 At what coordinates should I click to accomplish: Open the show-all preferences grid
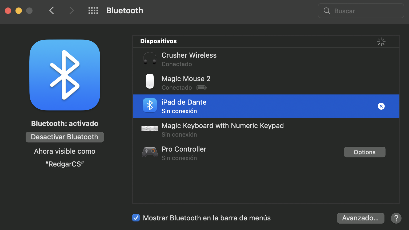(x=93, y=11)
